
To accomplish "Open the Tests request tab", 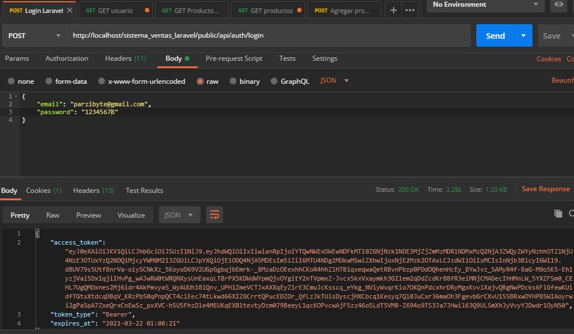I will [x=287, y=58].
